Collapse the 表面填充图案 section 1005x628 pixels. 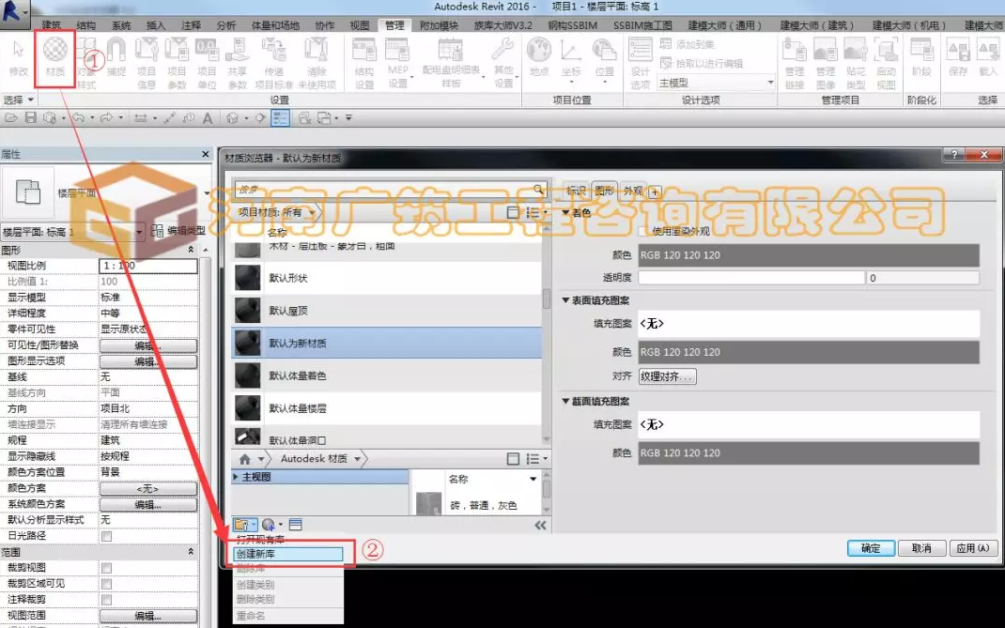566,299
